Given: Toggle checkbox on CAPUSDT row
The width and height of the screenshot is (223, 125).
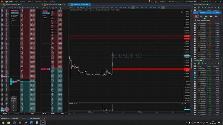Looking at the screenshot, I should pos(195,86).
